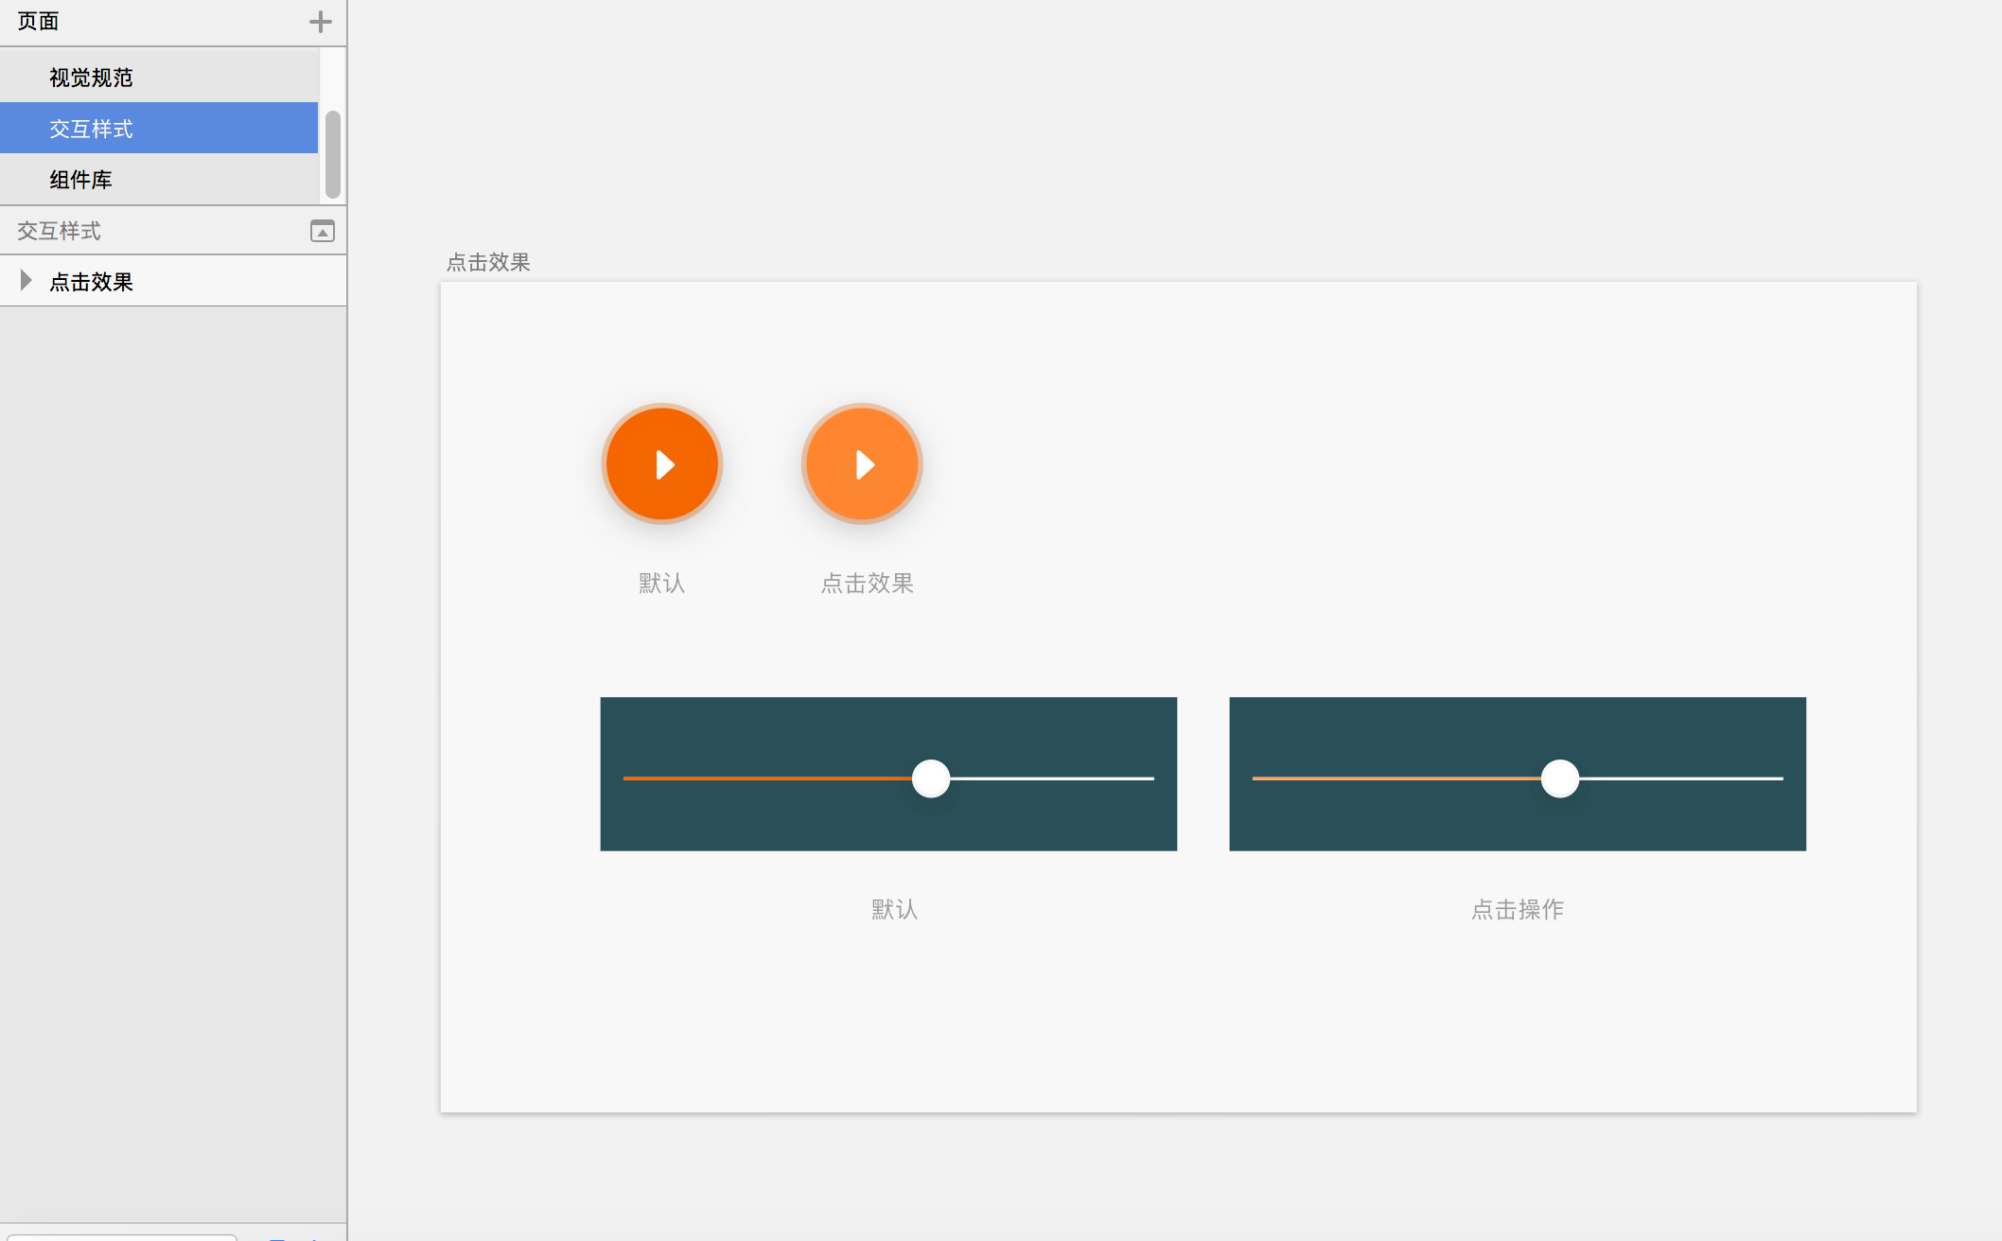
Task: Click the page list scrollbar thumb
Action: point(332,154)
